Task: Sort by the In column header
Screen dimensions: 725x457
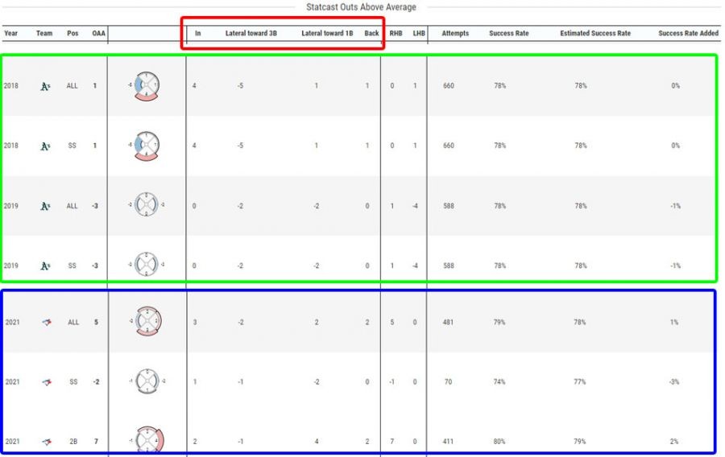Action: (198, 33)
